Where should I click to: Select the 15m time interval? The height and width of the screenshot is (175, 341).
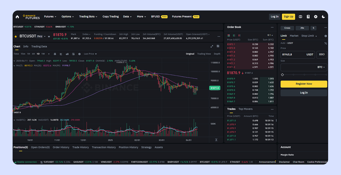[23, 54]
